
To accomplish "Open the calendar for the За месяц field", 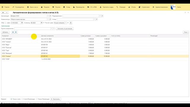I will tap(42, 23).
